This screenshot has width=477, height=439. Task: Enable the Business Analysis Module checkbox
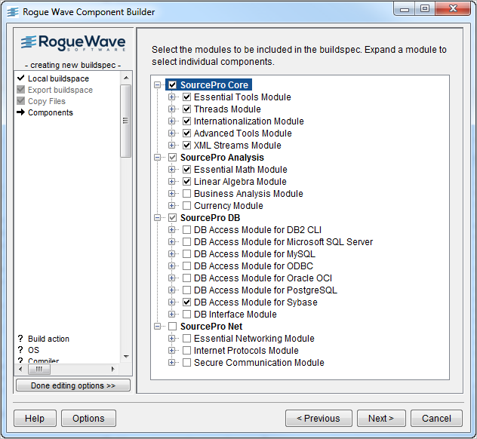coord(186,194)
